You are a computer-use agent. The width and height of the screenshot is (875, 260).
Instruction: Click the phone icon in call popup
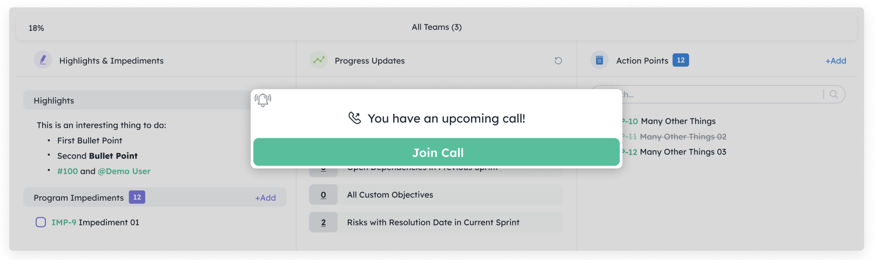pyautogui.click(x=354, y=118)
